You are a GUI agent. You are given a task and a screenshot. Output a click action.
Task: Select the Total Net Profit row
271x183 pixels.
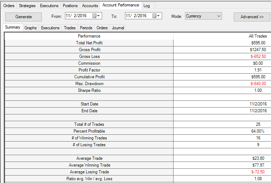point(138,43)
